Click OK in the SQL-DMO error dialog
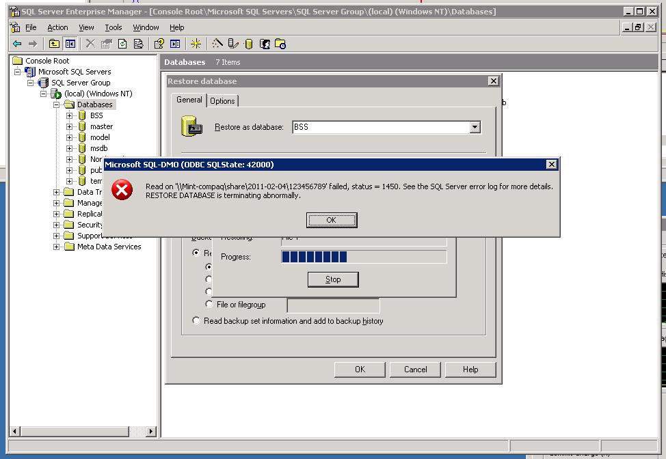 [332, 220]
